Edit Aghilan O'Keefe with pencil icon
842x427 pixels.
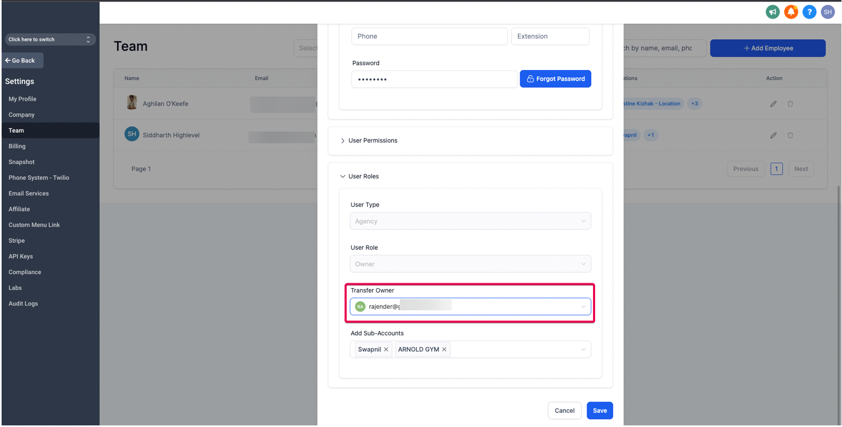click(x=774, y=104)
